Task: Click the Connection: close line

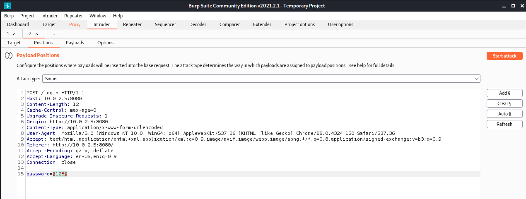Action: coord(51,162)
